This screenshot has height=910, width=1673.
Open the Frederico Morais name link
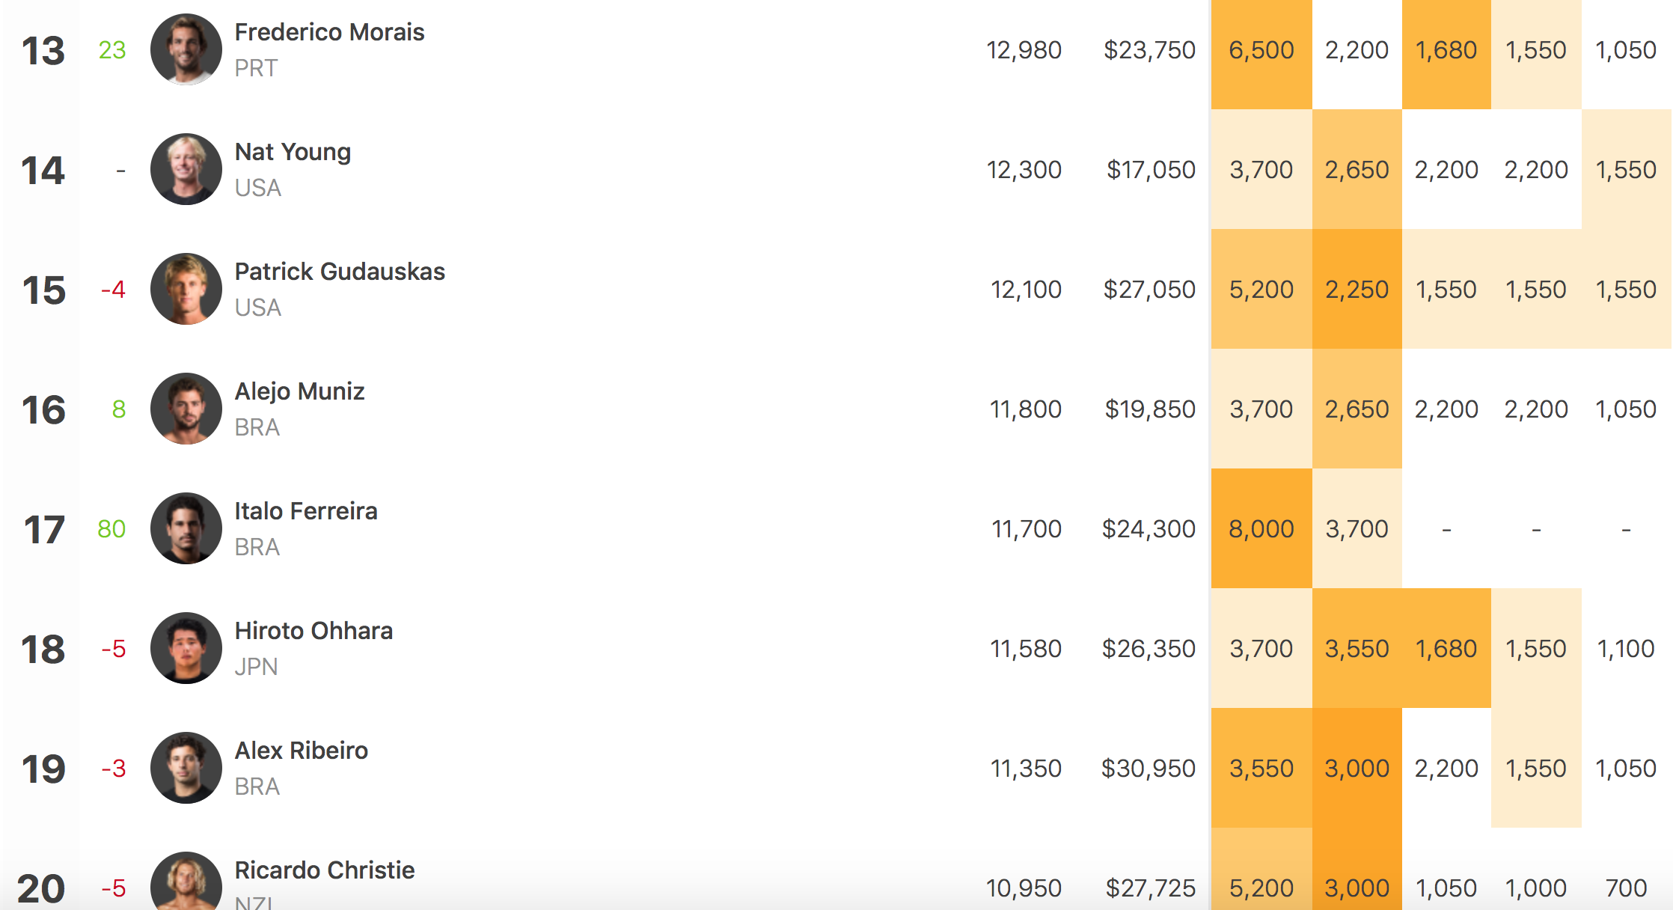pyautogui.click(x=329, y=32)
